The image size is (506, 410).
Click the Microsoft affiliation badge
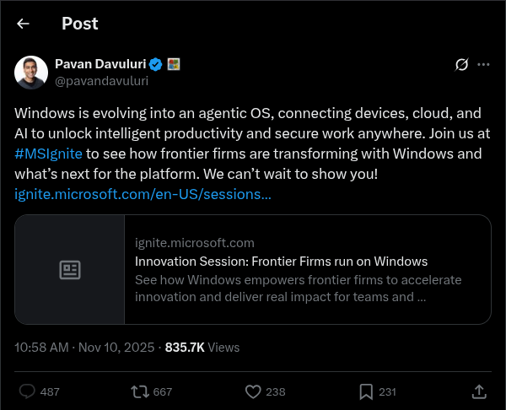click(173, 64)
